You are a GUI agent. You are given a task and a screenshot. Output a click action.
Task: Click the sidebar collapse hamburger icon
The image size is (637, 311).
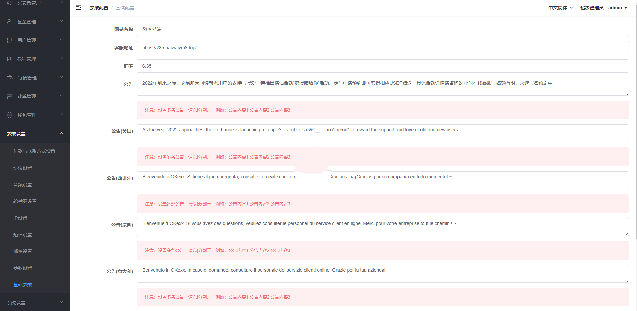pyautogui.click(x=78, y=7)
